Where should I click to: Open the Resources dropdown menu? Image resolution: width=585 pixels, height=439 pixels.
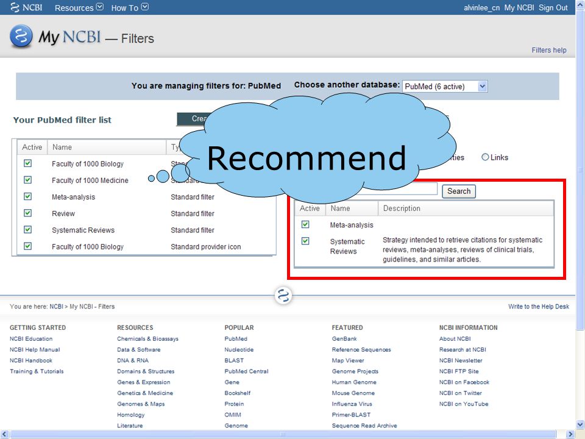pyautogui.click(x=79, y=7)
